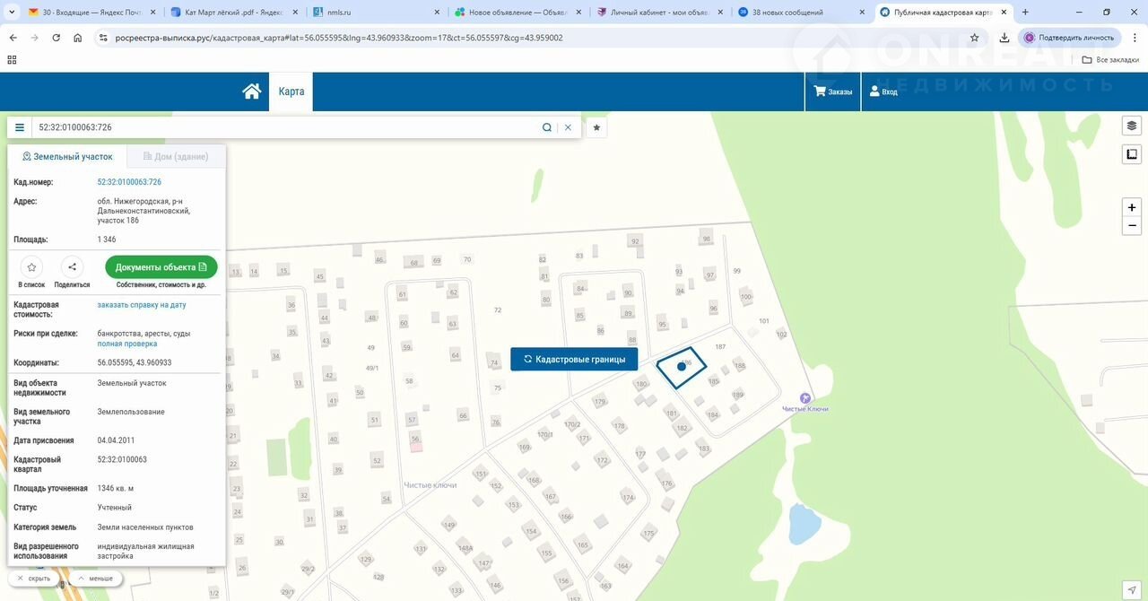Hide the info panel via скрыть
The height and width of the screenshot is (601, 1148).
click(x=34, y=579)
